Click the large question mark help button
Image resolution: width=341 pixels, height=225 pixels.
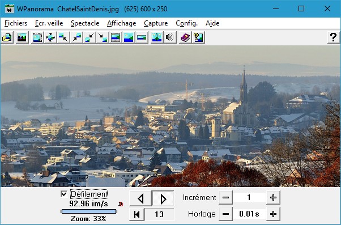[x=334, y=37]
